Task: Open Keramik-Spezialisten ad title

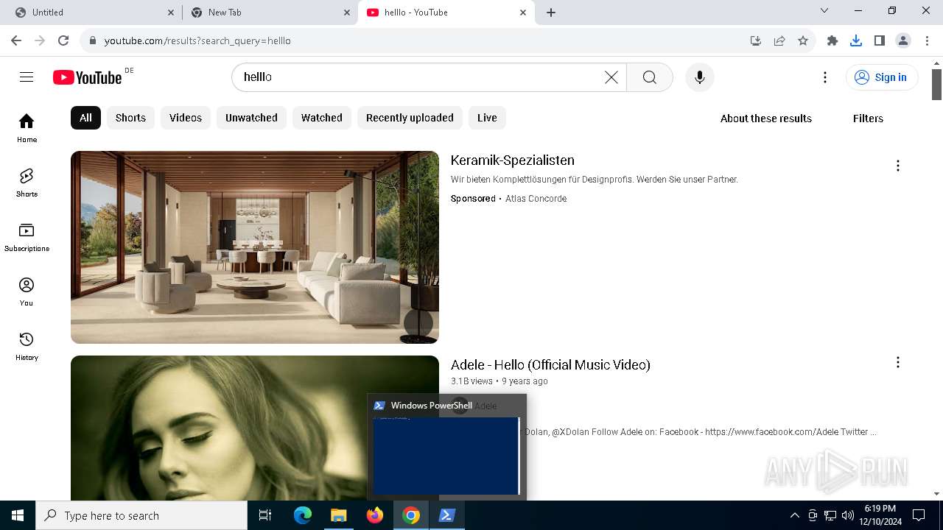Action: (x=513, y=160)
